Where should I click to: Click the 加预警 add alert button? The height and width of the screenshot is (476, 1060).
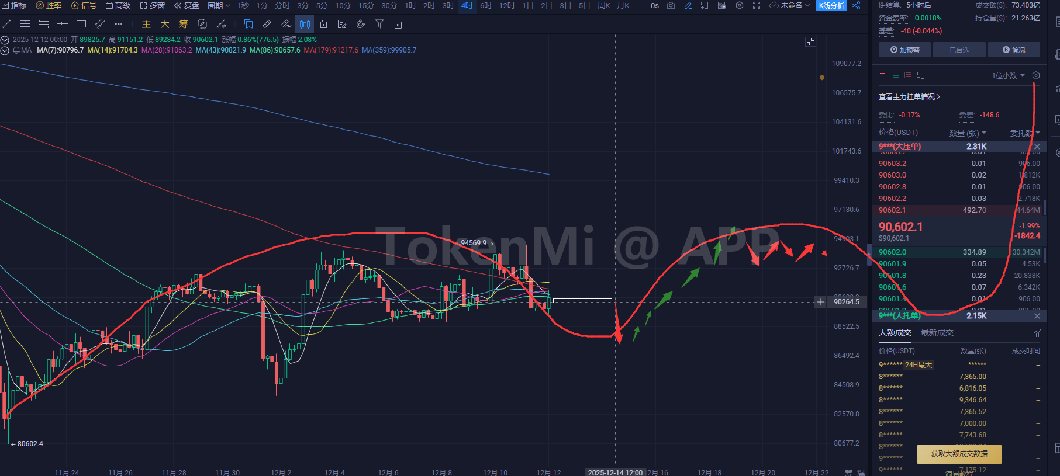[x=904, y=50]
